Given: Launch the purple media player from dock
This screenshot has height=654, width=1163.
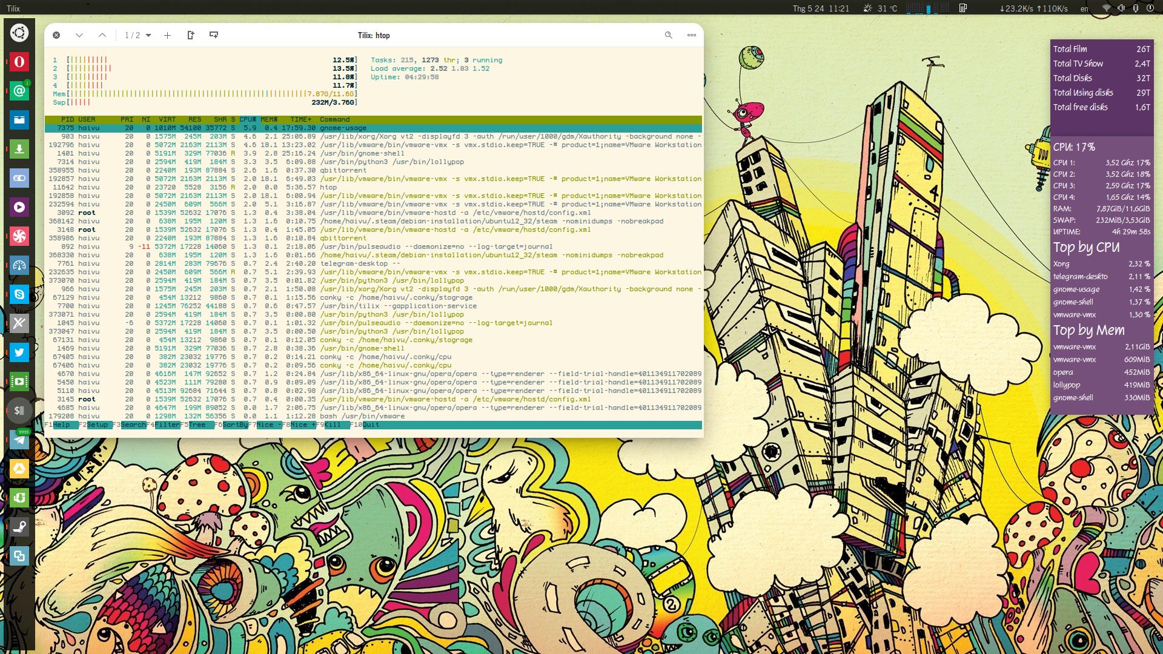Looking at the screenshot, I should click(x=19, y=207).
